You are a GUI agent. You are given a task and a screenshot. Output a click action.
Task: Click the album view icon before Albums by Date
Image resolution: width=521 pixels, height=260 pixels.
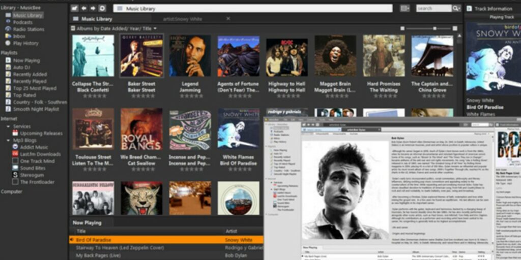pos(73,28)
